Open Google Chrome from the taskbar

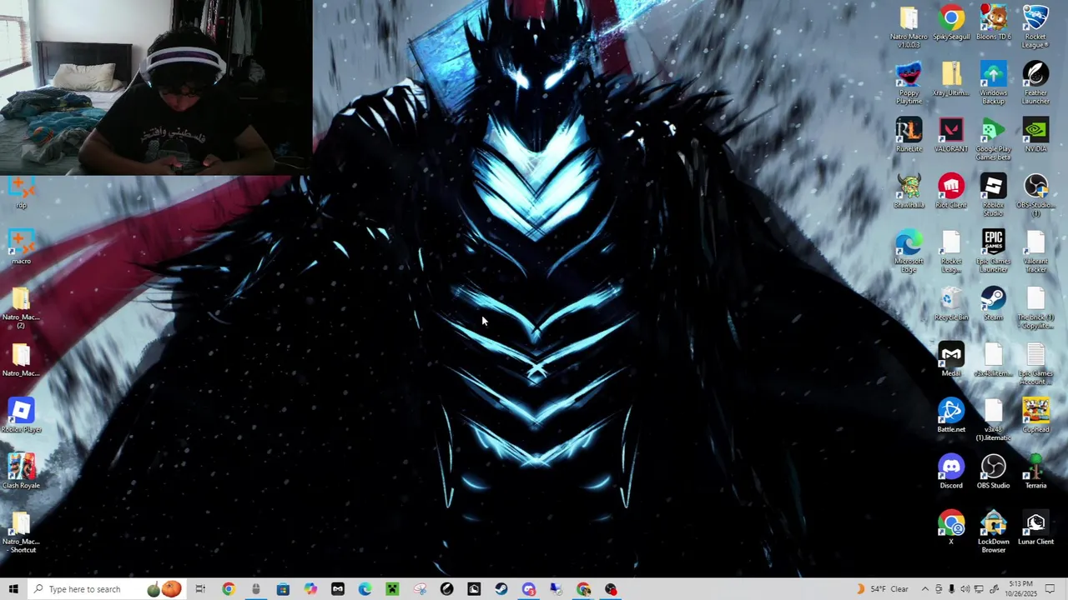pos(228,589)
